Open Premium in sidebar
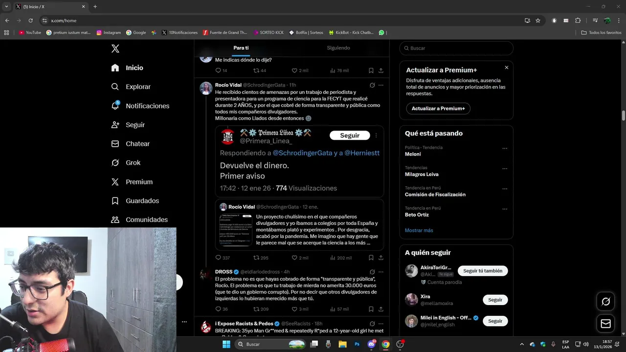Image resolution: width=626 pixels, height=352 pixels. coord(132,182)
